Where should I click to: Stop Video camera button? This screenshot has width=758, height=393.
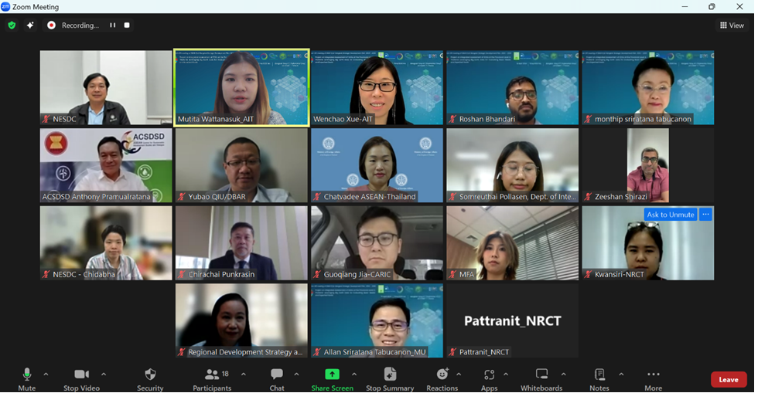[82, 379]
